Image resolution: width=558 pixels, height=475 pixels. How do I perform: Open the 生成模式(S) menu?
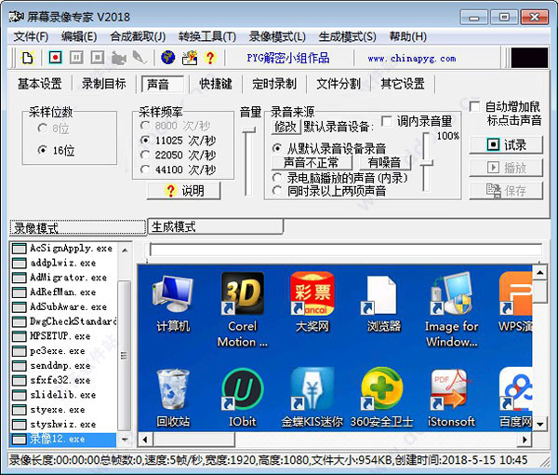pyautogui.click(x=347, y=36)
